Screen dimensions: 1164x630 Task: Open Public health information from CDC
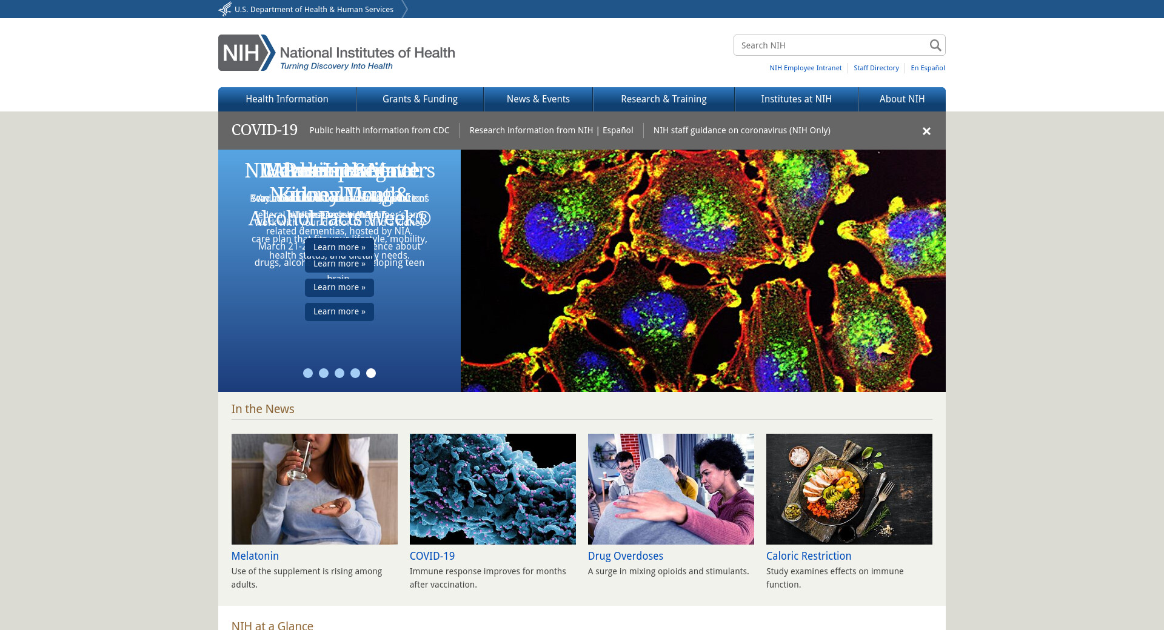[x=380, y=130]
